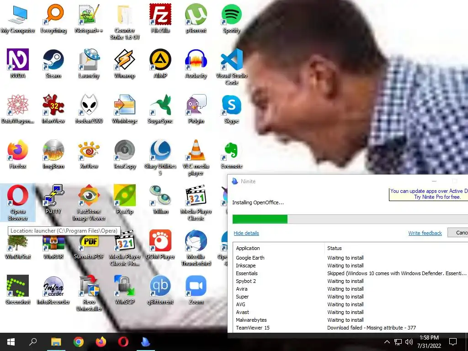Switch to Chrome from the taskbar
Viewport: 468px width, 351px height.
[x=79, y=342]
